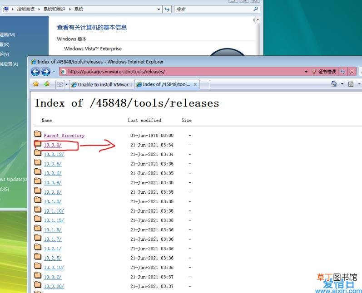This screenshot has height=293, width=362.
Task: Open the 10.0.9/ folder link
Action: click(53, 192)
